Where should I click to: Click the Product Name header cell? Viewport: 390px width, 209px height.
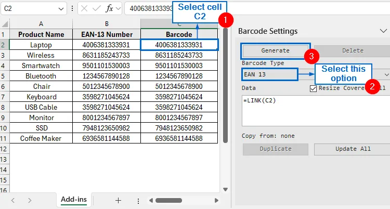coord(41,34)
